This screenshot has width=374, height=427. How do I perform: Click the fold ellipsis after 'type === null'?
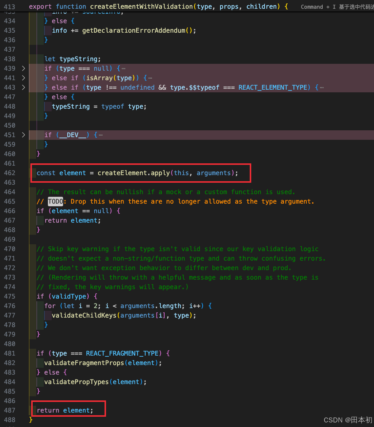coord(124,69)
